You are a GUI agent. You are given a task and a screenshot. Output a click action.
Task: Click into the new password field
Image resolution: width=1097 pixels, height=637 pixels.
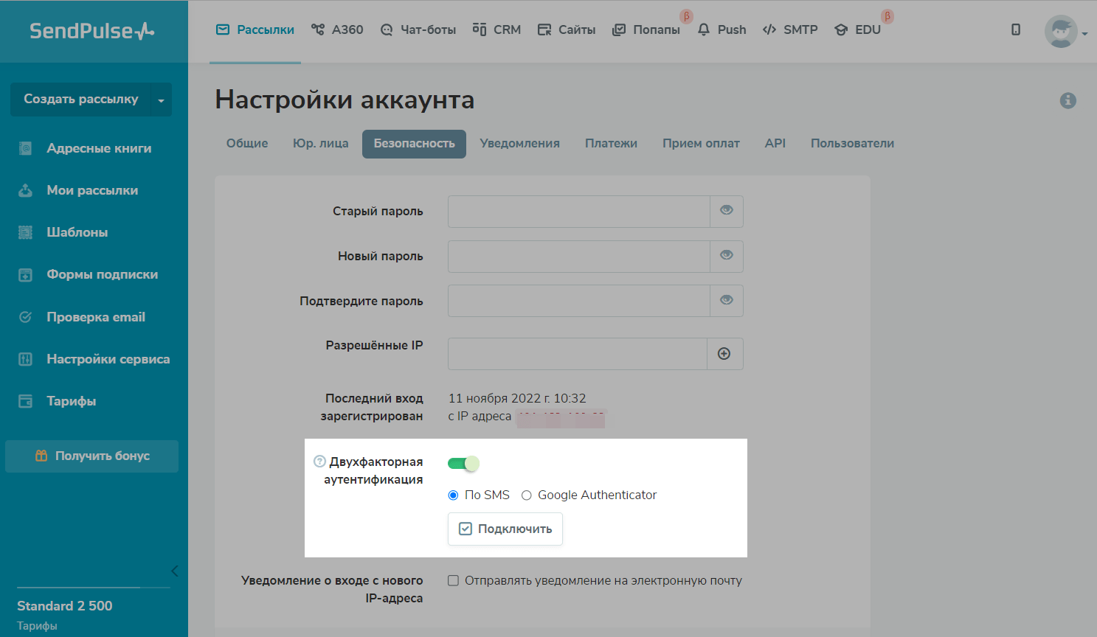(578, 256)
